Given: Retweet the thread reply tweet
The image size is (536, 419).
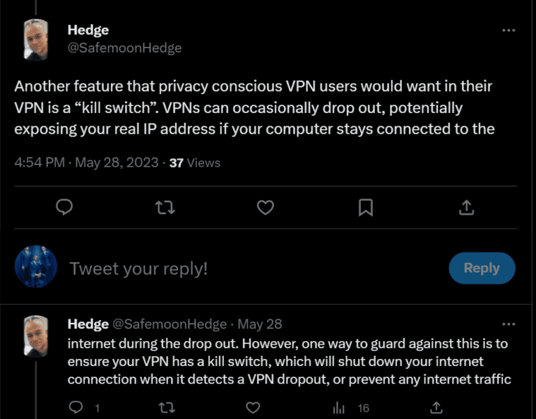Looking at the screenshot, I should [166, 406].
